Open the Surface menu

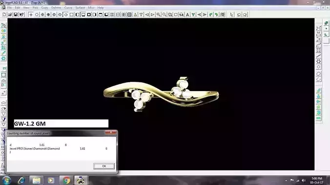[x=80, y=8]
